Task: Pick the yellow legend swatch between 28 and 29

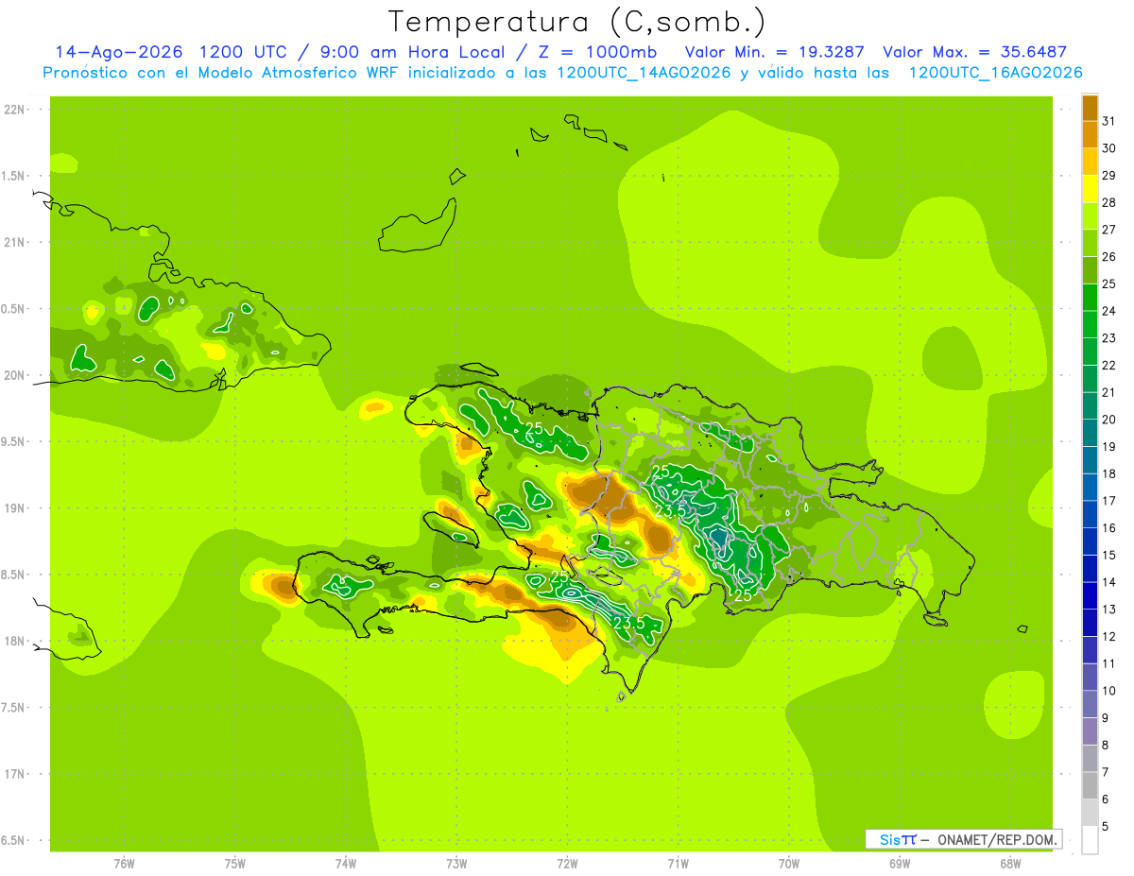Action: pos(1090,189)
